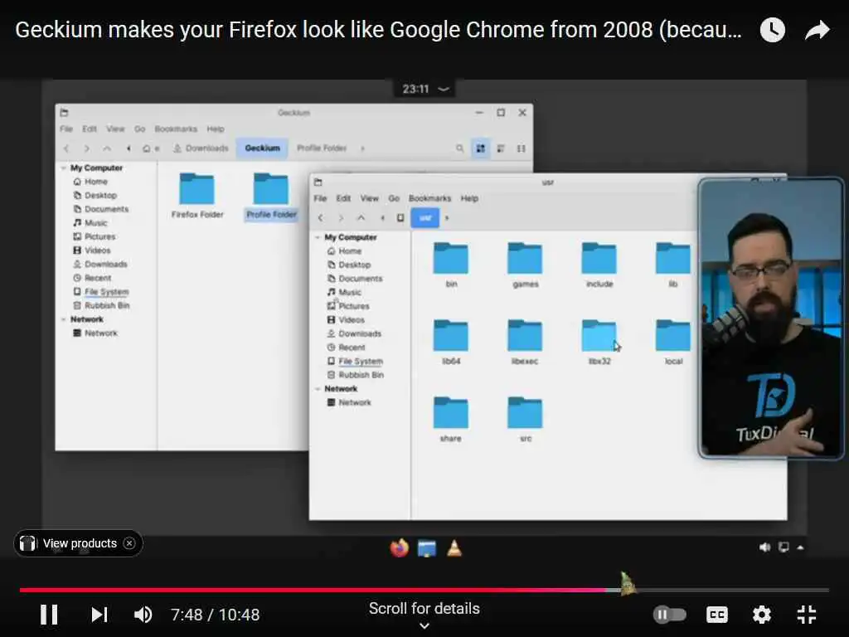Viewport: 849px width, 637px height.
Task: Open File System in usr window sidebar
Action: (x=355, y=362)
